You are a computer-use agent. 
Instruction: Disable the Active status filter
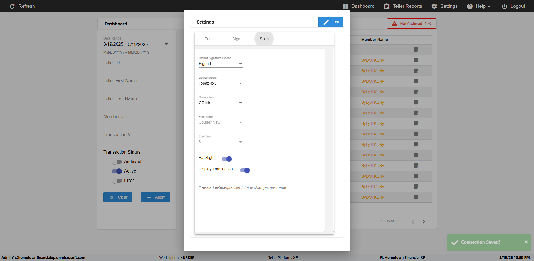[117, 171]
